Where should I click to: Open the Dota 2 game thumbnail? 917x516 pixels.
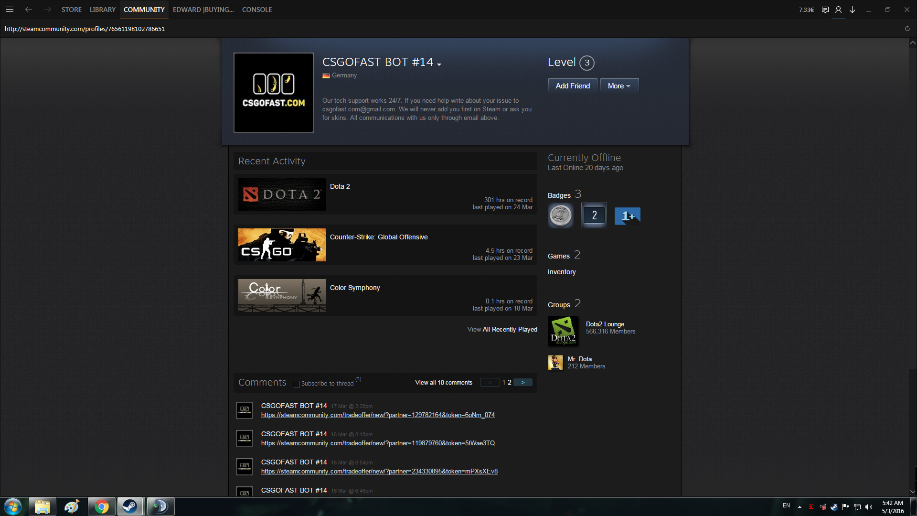[282, 194]
